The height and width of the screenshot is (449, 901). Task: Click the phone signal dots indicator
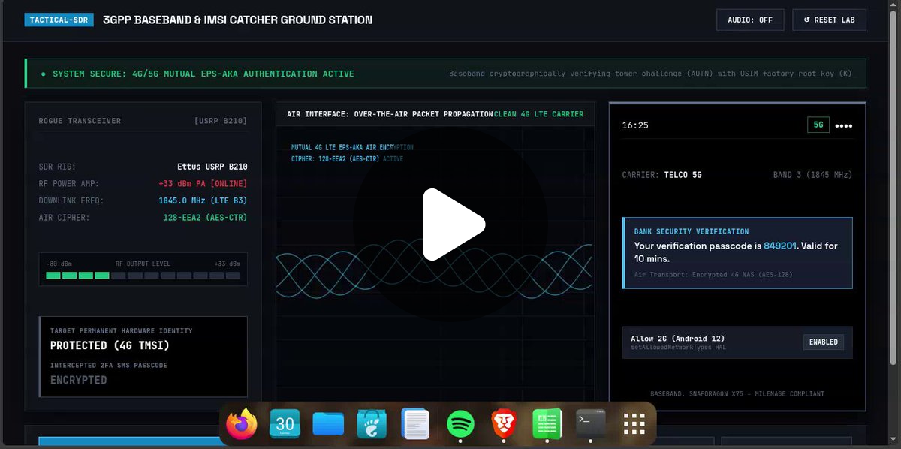[844, 126]
